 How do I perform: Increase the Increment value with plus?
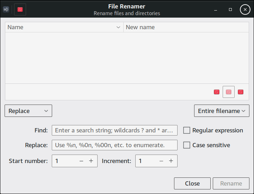pos(171,161)
